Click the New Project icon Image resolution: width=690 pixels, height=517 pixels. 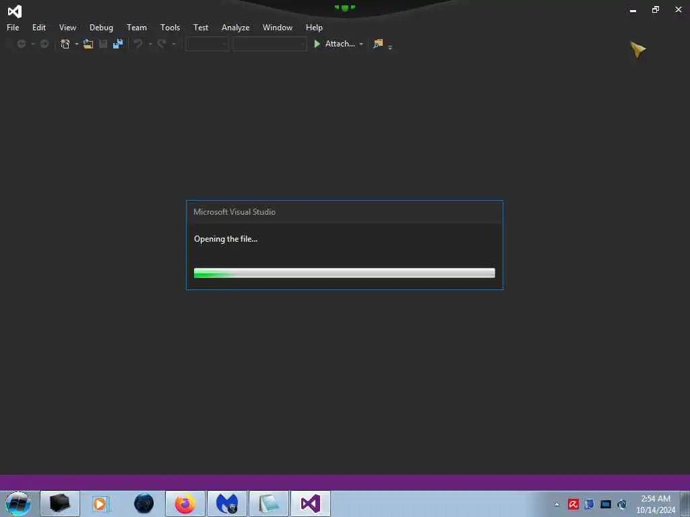[x=65, y=44]
